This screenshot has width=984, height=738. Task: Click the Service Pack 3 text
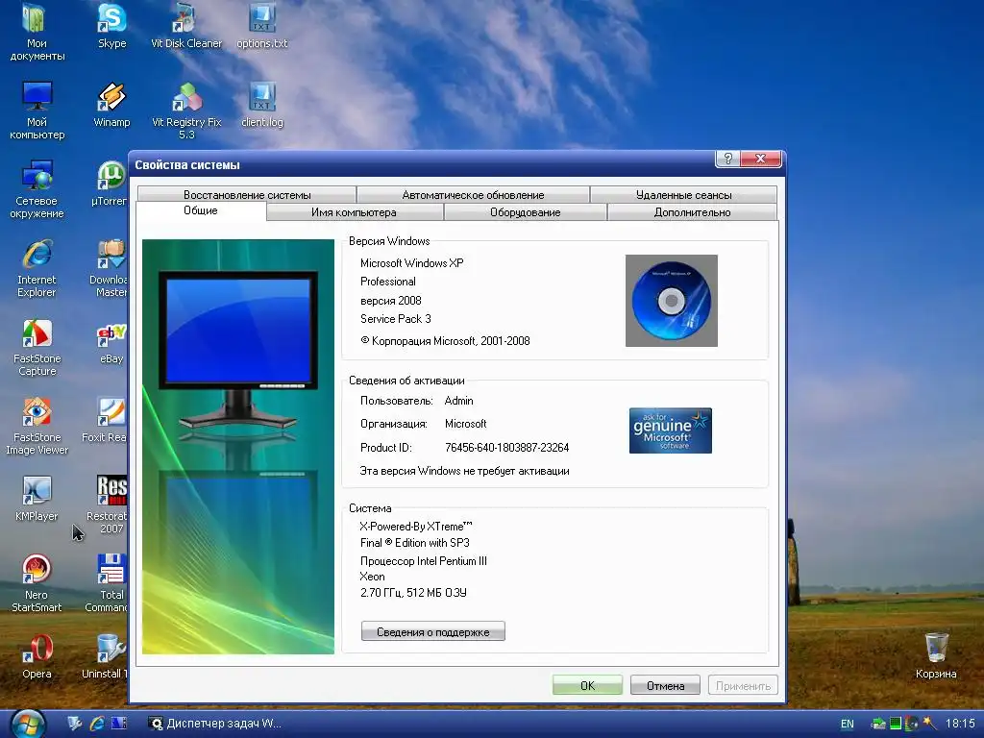pos(395,319)
